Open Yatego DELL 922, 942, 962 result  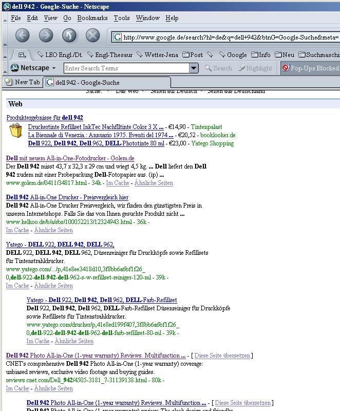60,245
